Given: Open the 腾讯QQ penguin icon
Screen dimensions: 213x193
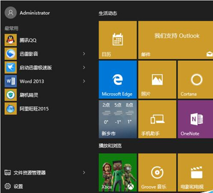Looking at the screenshot, I should (11, 40).
